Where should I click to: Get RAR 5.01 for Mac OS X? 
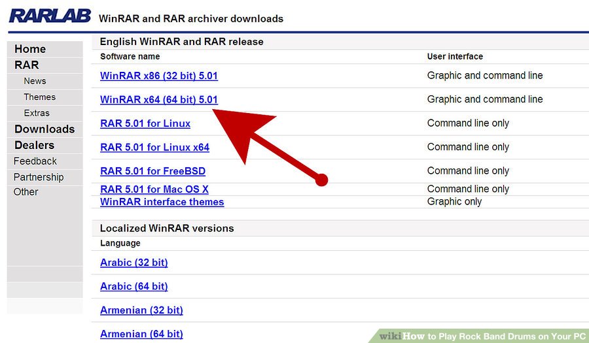pos(154,189)
